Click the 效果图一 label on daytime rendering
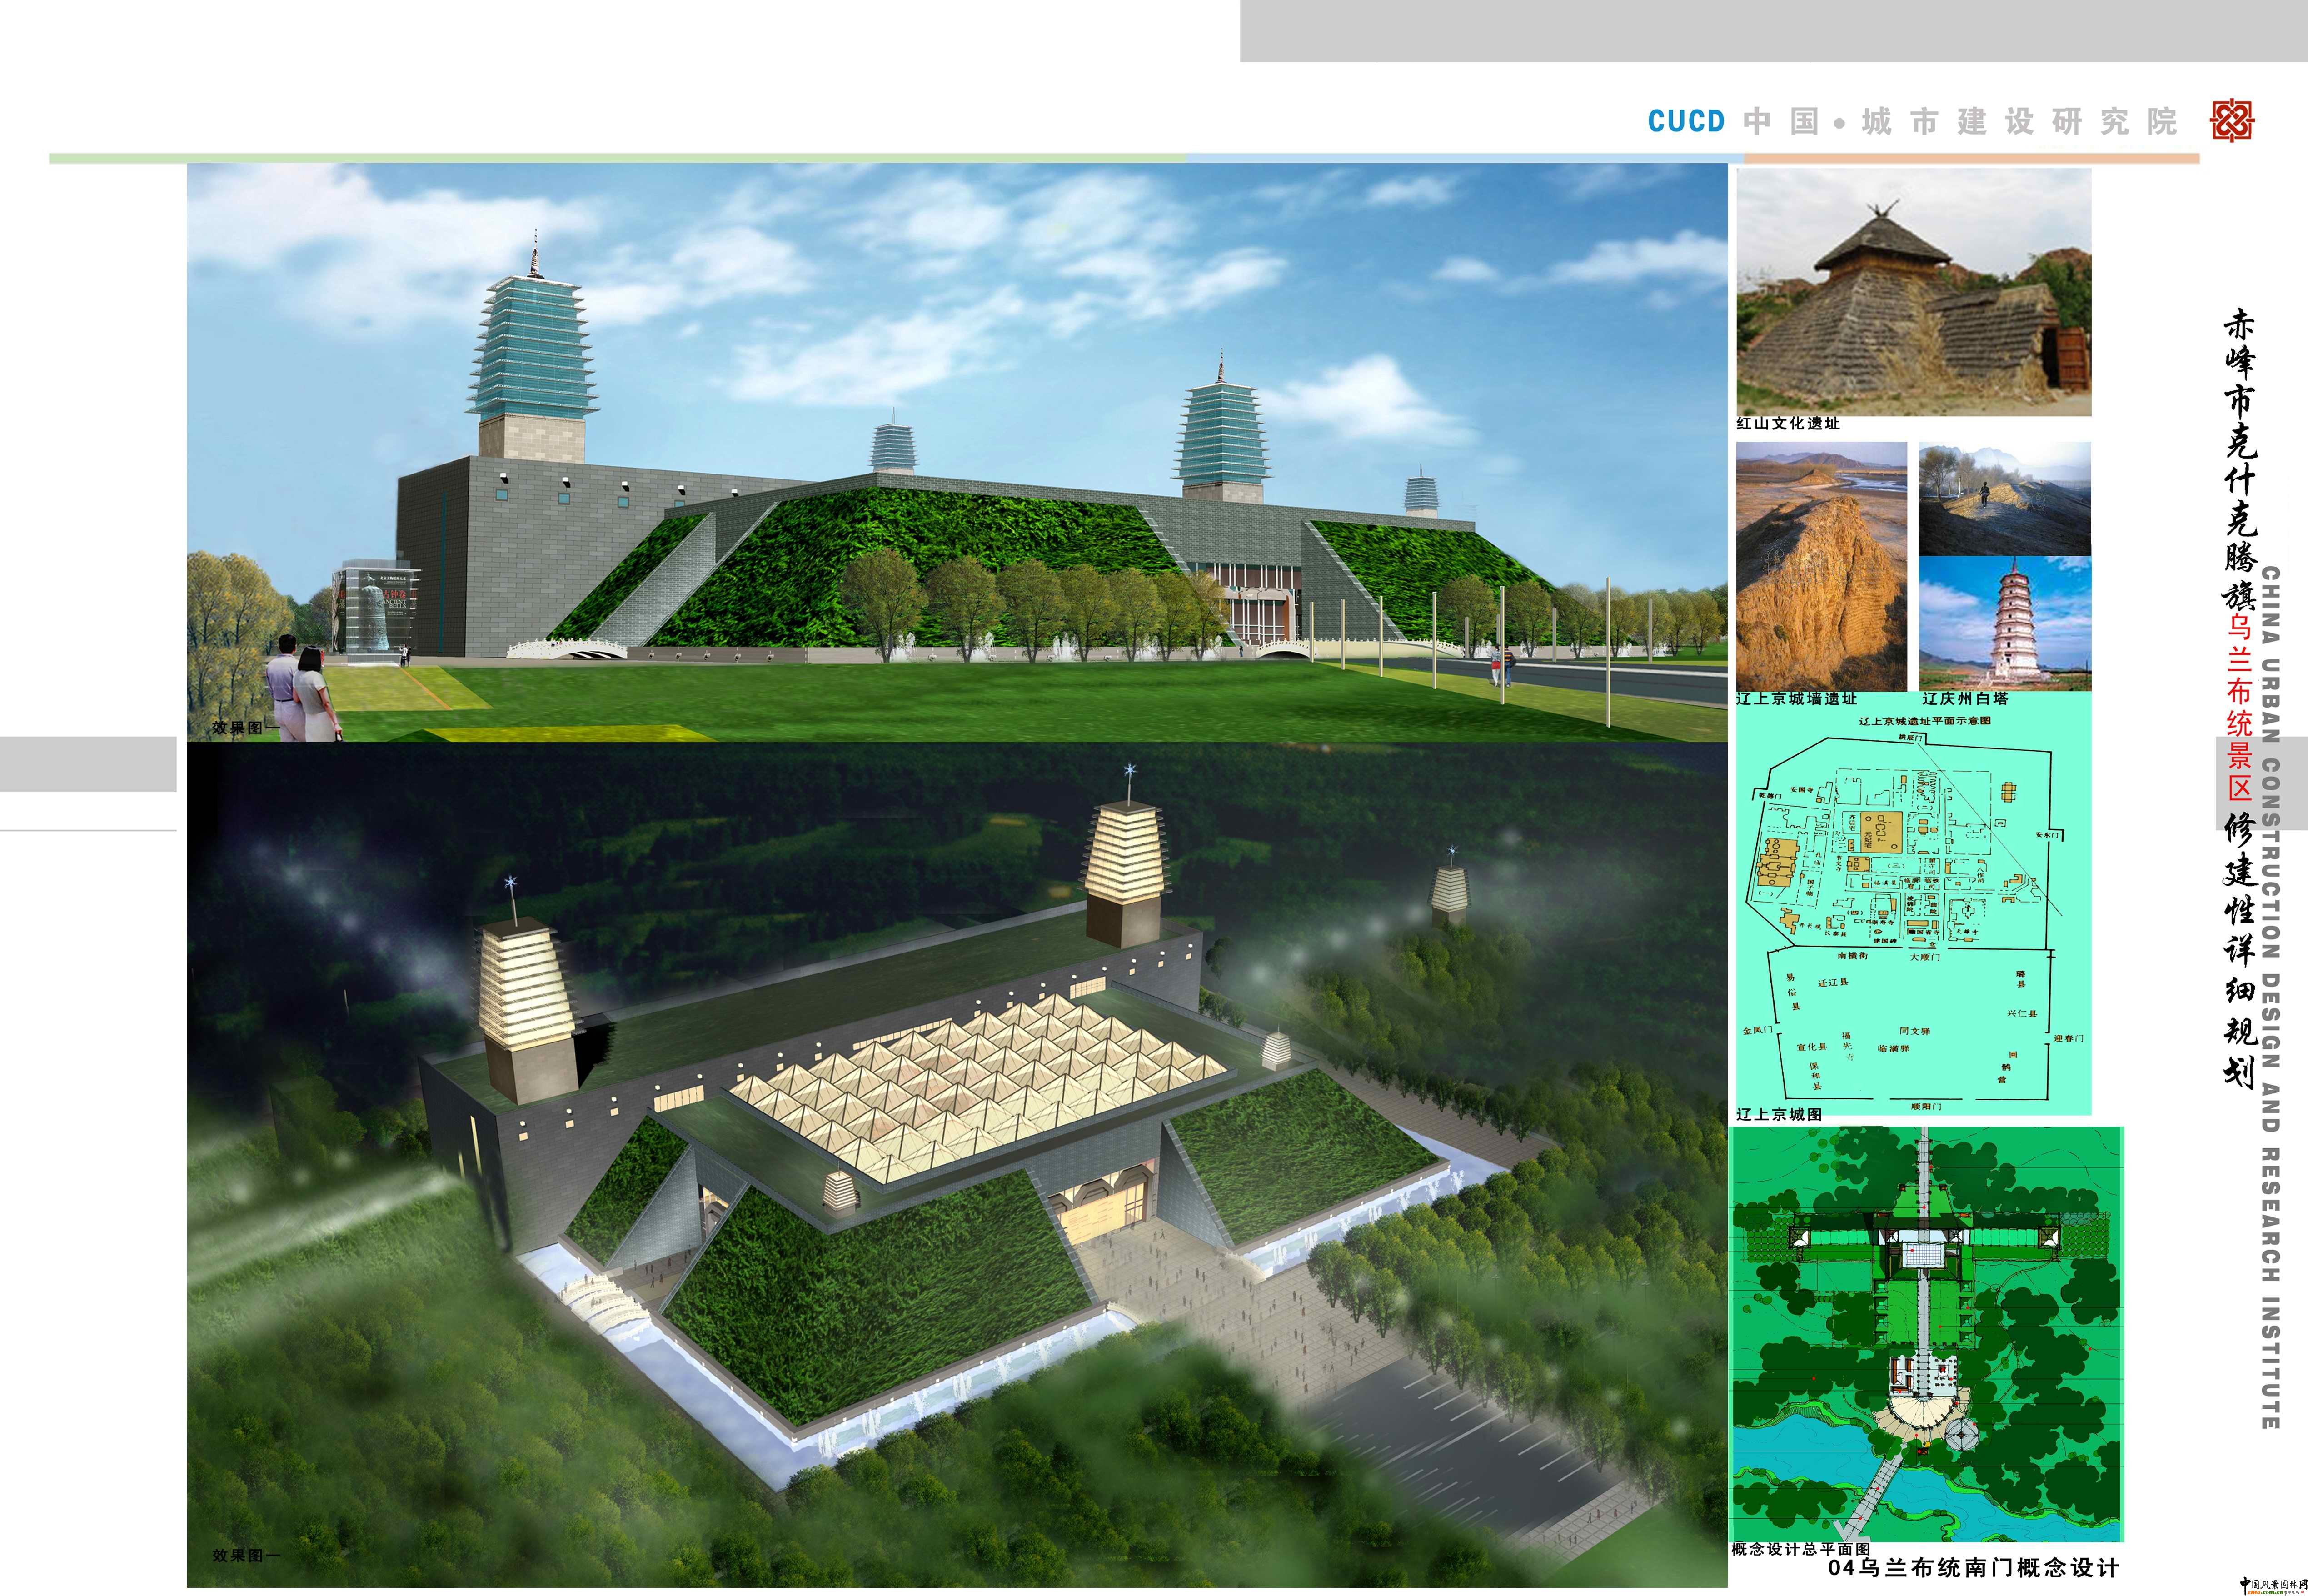2308x1596 pixels. [246, 728]
